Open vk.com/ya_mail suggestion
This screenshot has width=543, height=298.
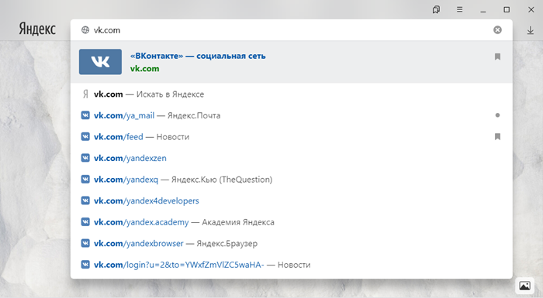click(291, 115)
